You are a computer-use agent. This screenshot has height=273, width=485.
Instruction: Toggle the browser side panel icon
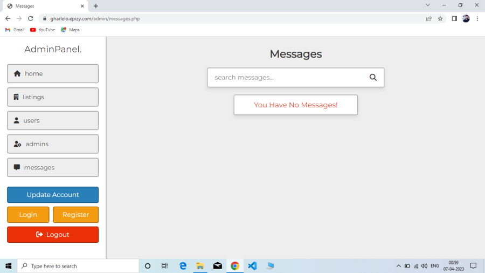coord(454,18)
